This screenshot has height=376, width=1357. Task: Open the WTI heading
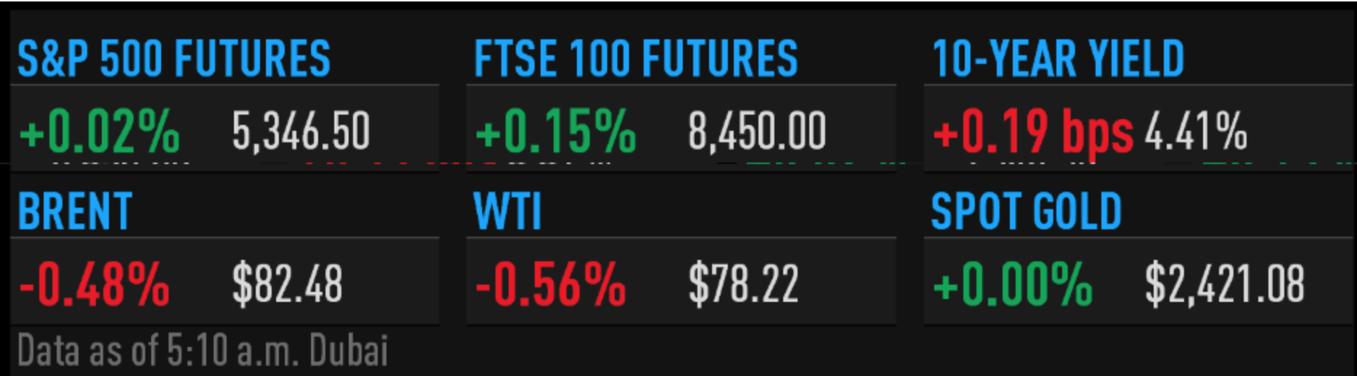[507, 211]
